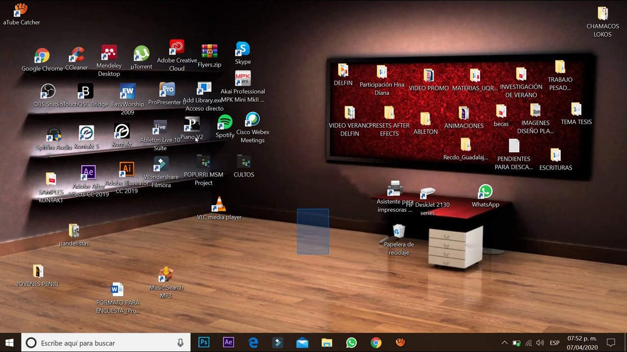
Task: Open the Windows Start menu
Action: point(10,343)
